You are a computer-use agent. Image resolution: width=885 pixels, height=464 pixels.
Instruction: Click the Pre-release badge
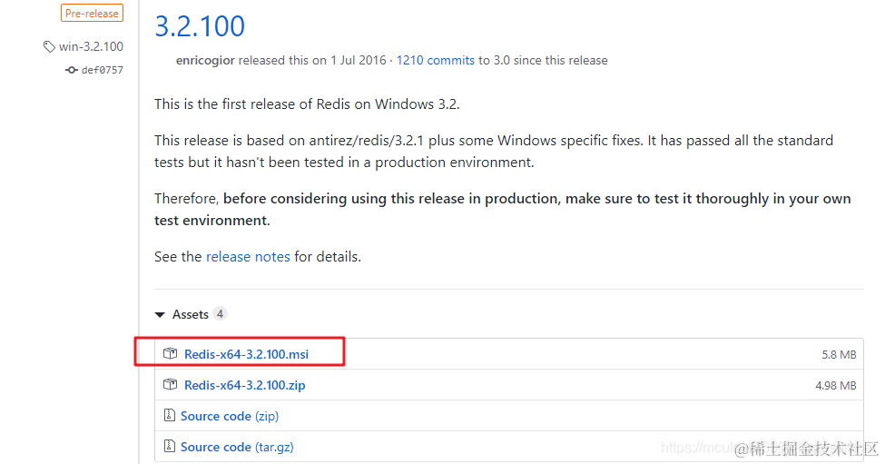tap(92, 13)
